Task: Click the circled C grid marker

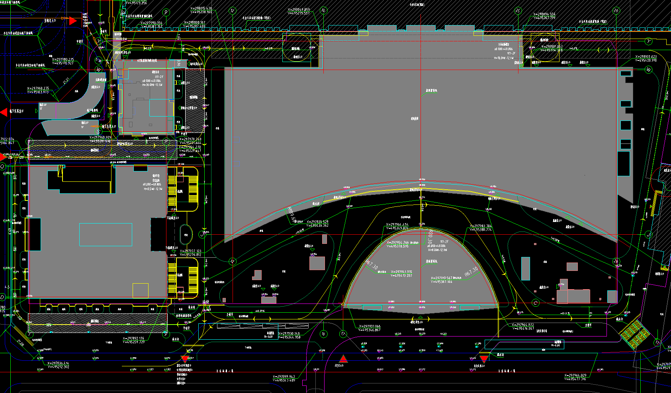Action: tap(536, 303)
